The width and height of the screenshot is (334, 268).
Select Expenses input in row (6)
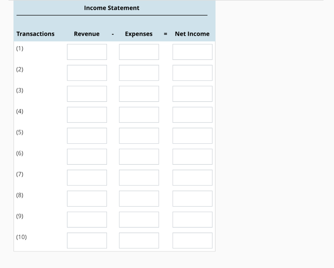click(x=139, y=157)
